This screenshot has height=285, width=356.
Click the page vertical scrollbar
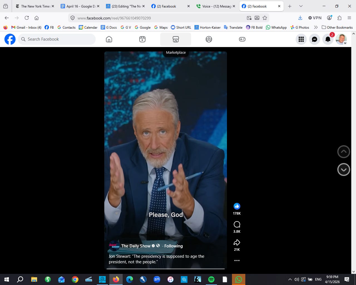(x=354, y=153)
